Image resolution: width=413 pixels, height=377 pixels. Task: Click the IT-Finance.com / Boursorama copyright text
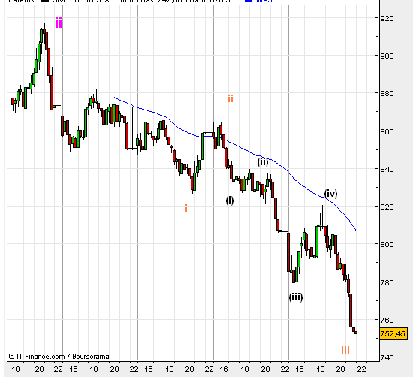pos(59,357)
